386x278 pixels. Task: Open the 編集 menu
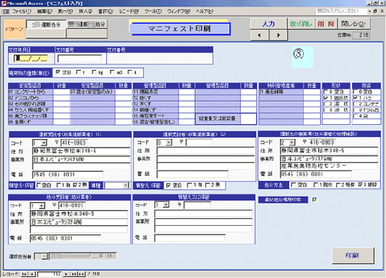click(x=45, y=12)
